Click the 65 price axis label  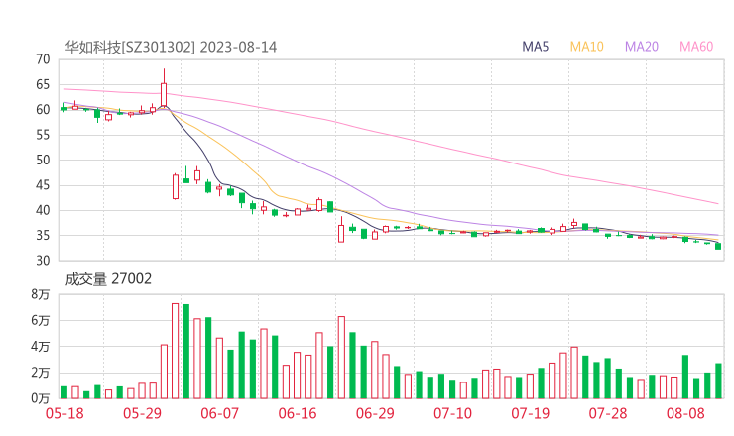point(43,84)
